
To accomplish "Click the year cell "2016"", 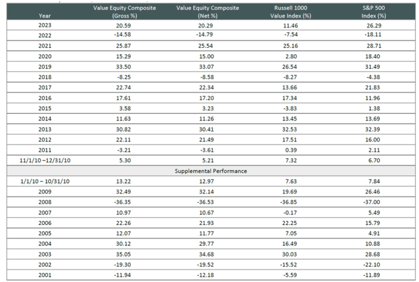I will (45, 98).
